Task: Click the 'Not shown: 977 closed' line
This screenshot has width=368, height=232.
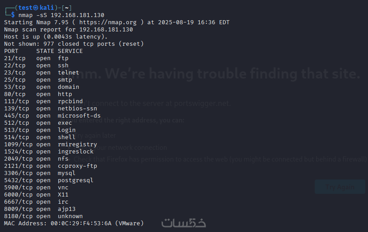Action: [74, 44]
